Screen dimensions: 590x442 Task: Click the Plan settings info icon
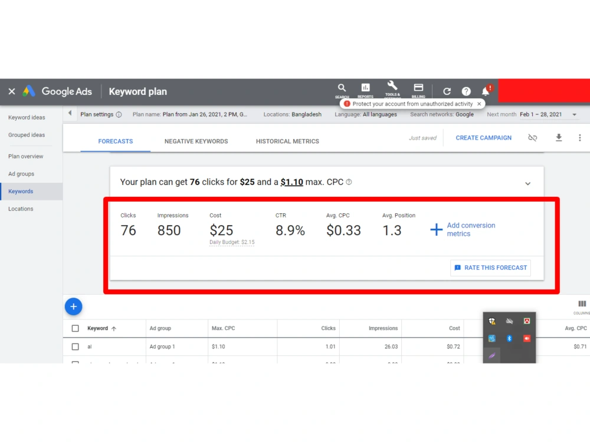119,115
